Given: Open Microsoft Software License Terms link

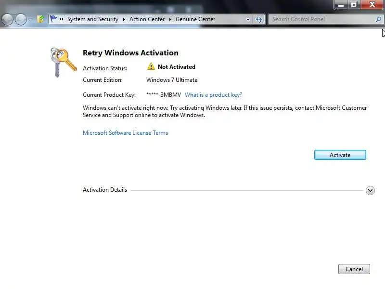Looking at the screenshot, I should pyautogui.click(x=125, y=133).
